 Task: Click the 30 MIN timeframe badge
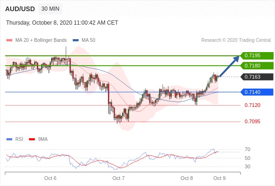[50, 9]
